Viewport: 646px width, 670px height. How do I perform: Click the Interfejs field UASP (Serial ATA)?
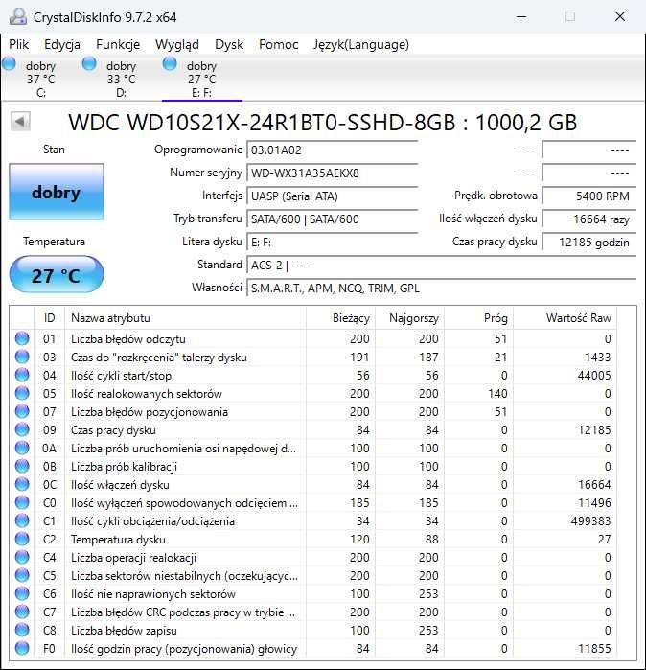[333, 196]
